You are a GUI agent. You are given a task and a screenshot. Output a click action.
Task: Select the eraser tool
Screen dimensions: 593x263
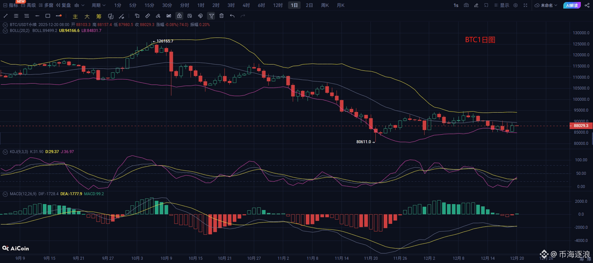[158, 16]
